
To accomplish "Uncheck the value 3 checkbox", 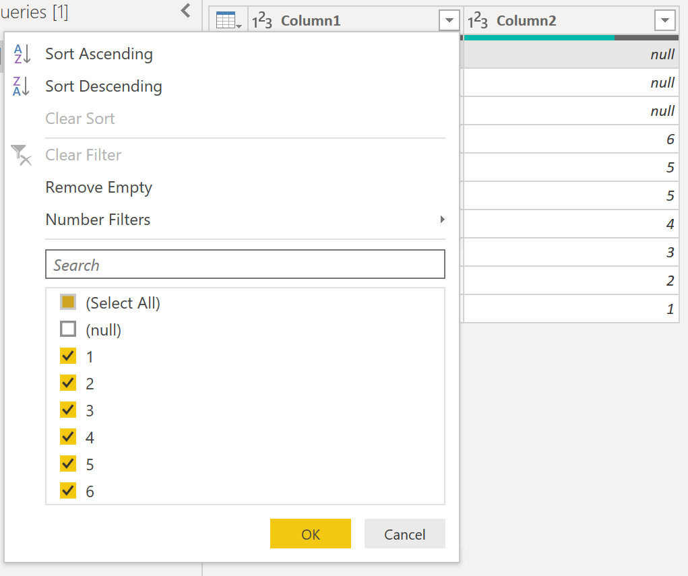I will click(x=68, y=410).
